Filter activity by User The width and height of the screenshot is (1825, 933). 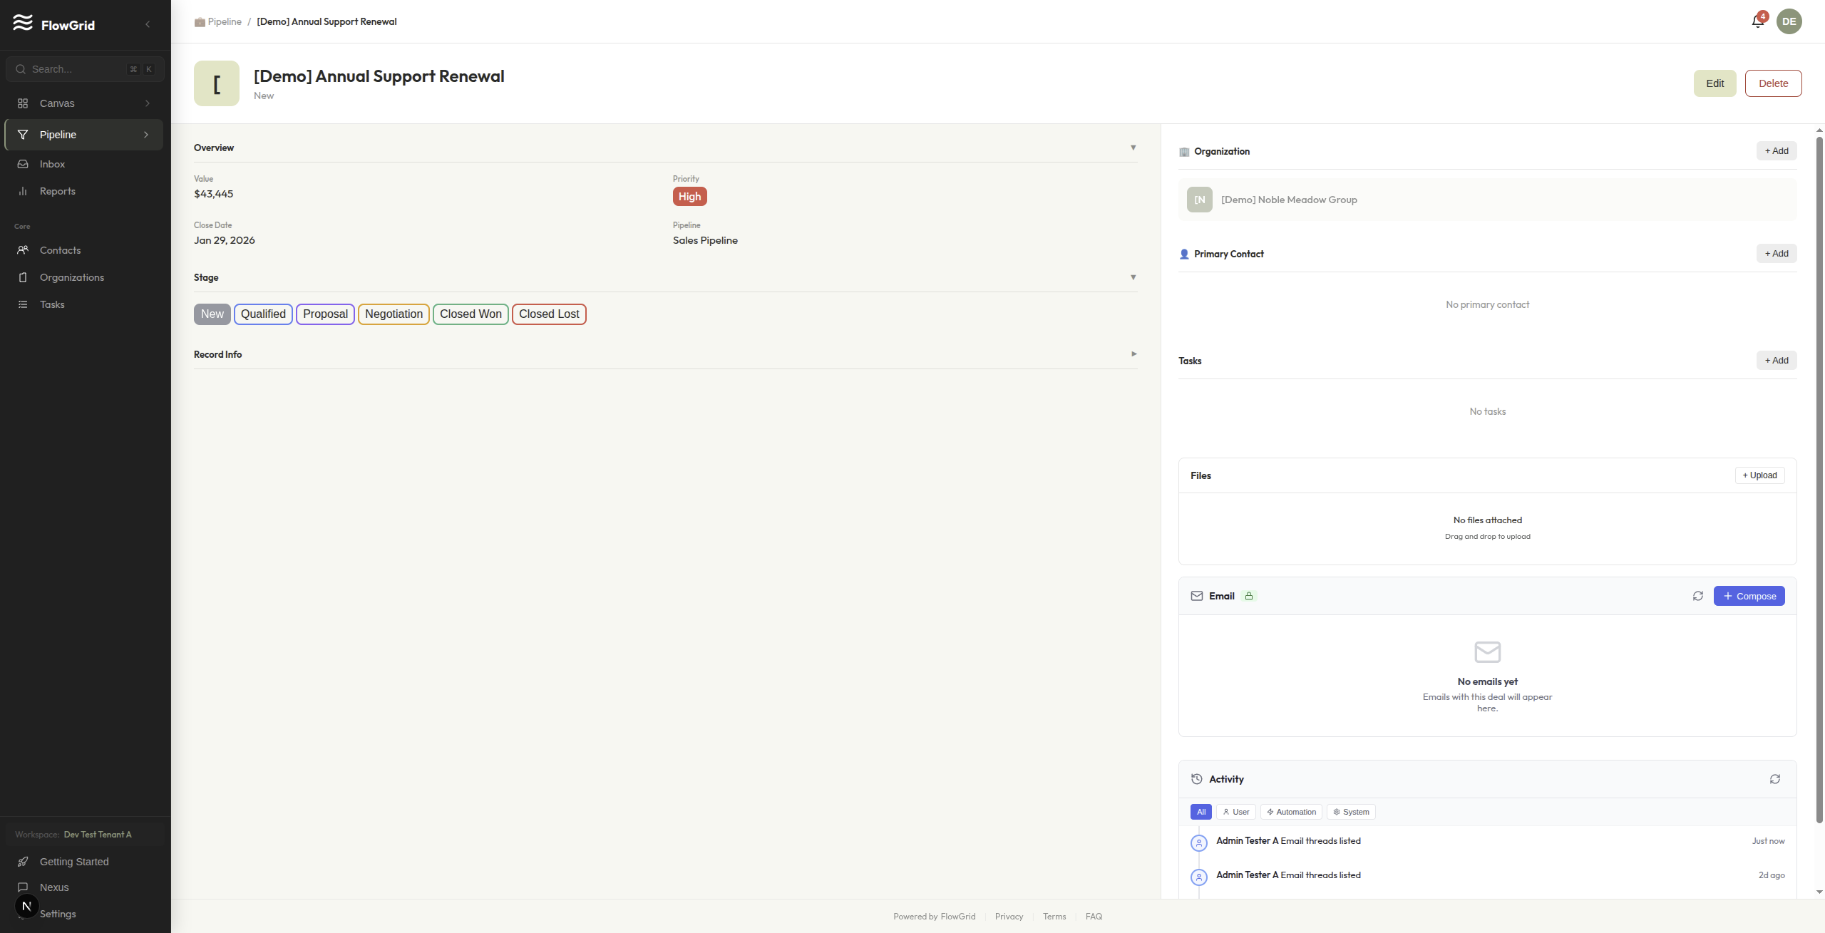click(x=1236, y=812)
